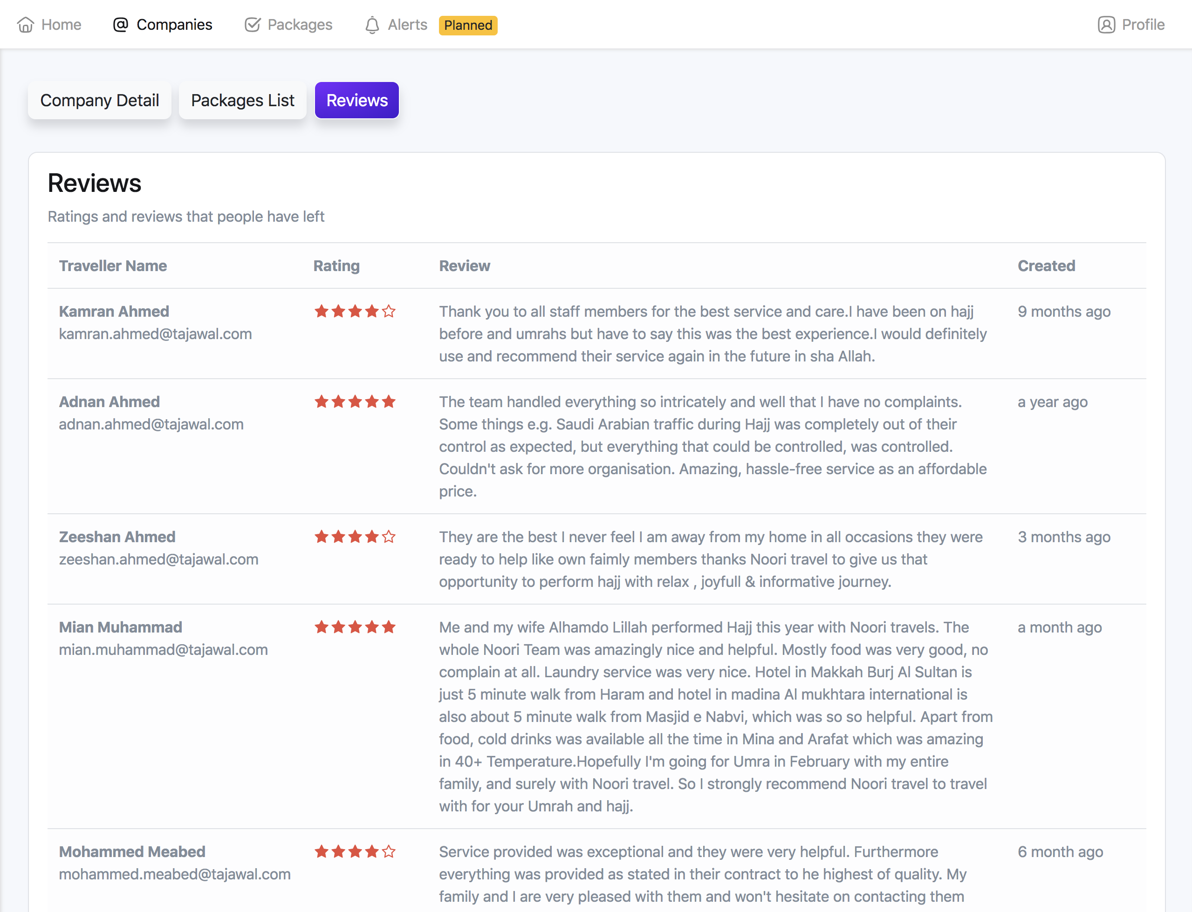Click kamran.ahmed@tajawal.com email

(x=155, y=334)
